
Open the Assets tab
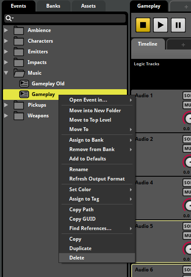pos(88,6)
